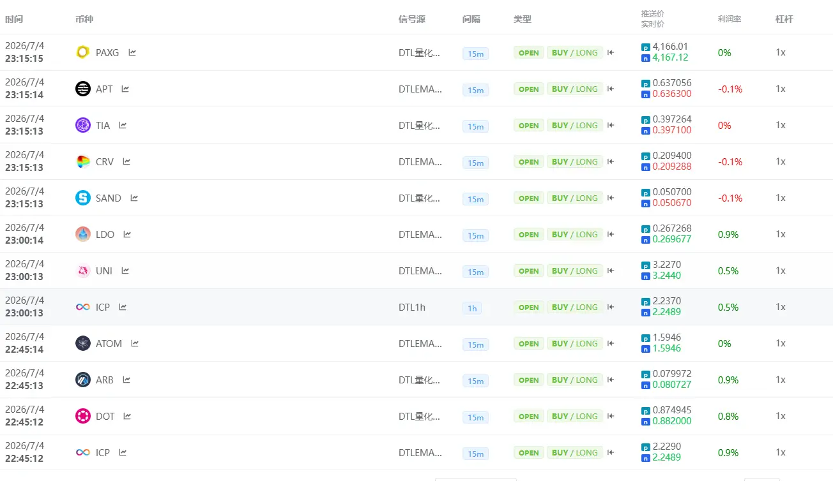Open the chart icon next to APT

[x=125, y=89]
